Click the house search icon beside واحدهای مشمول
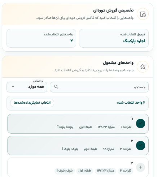 click(143, 67)
